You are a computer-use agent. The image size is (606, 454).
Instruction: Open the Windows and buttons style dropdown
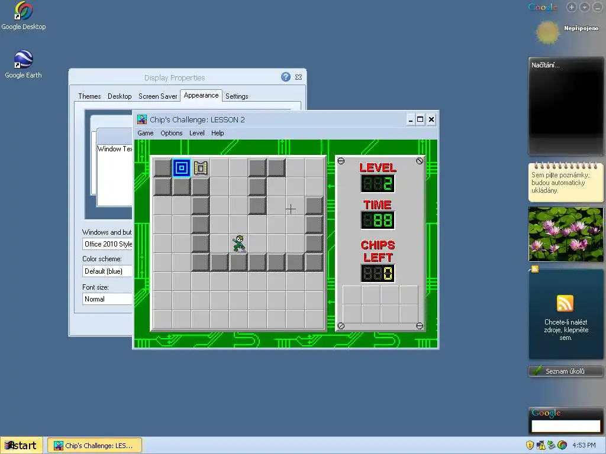click(108, 244)
